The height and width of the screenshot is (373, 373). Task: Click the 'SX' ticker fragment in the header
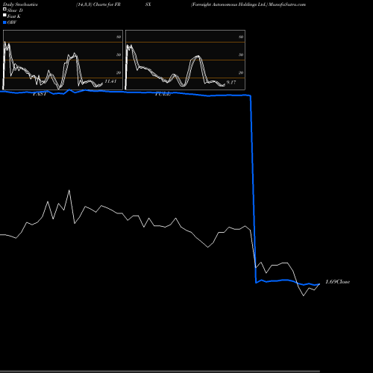(148, 4)
